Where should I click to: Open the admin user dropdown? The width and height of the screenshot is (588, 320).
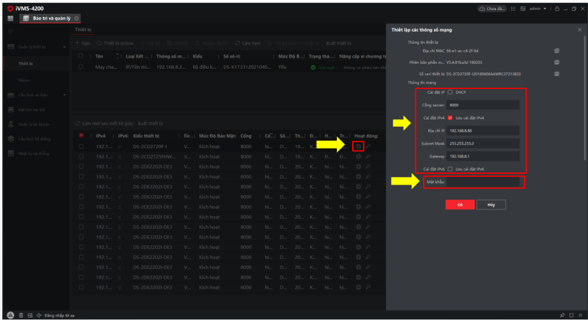tap(535, 9)
